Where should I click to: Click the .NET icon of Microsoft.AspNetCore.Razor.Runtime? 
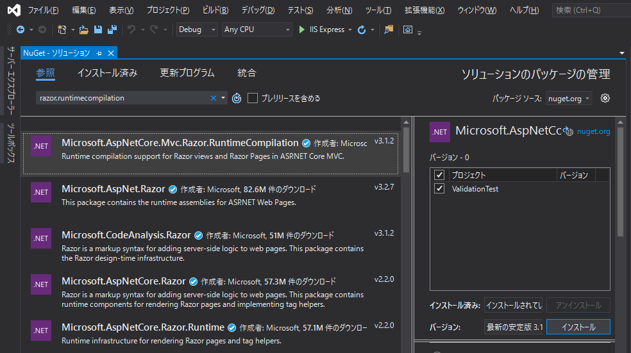41,331
